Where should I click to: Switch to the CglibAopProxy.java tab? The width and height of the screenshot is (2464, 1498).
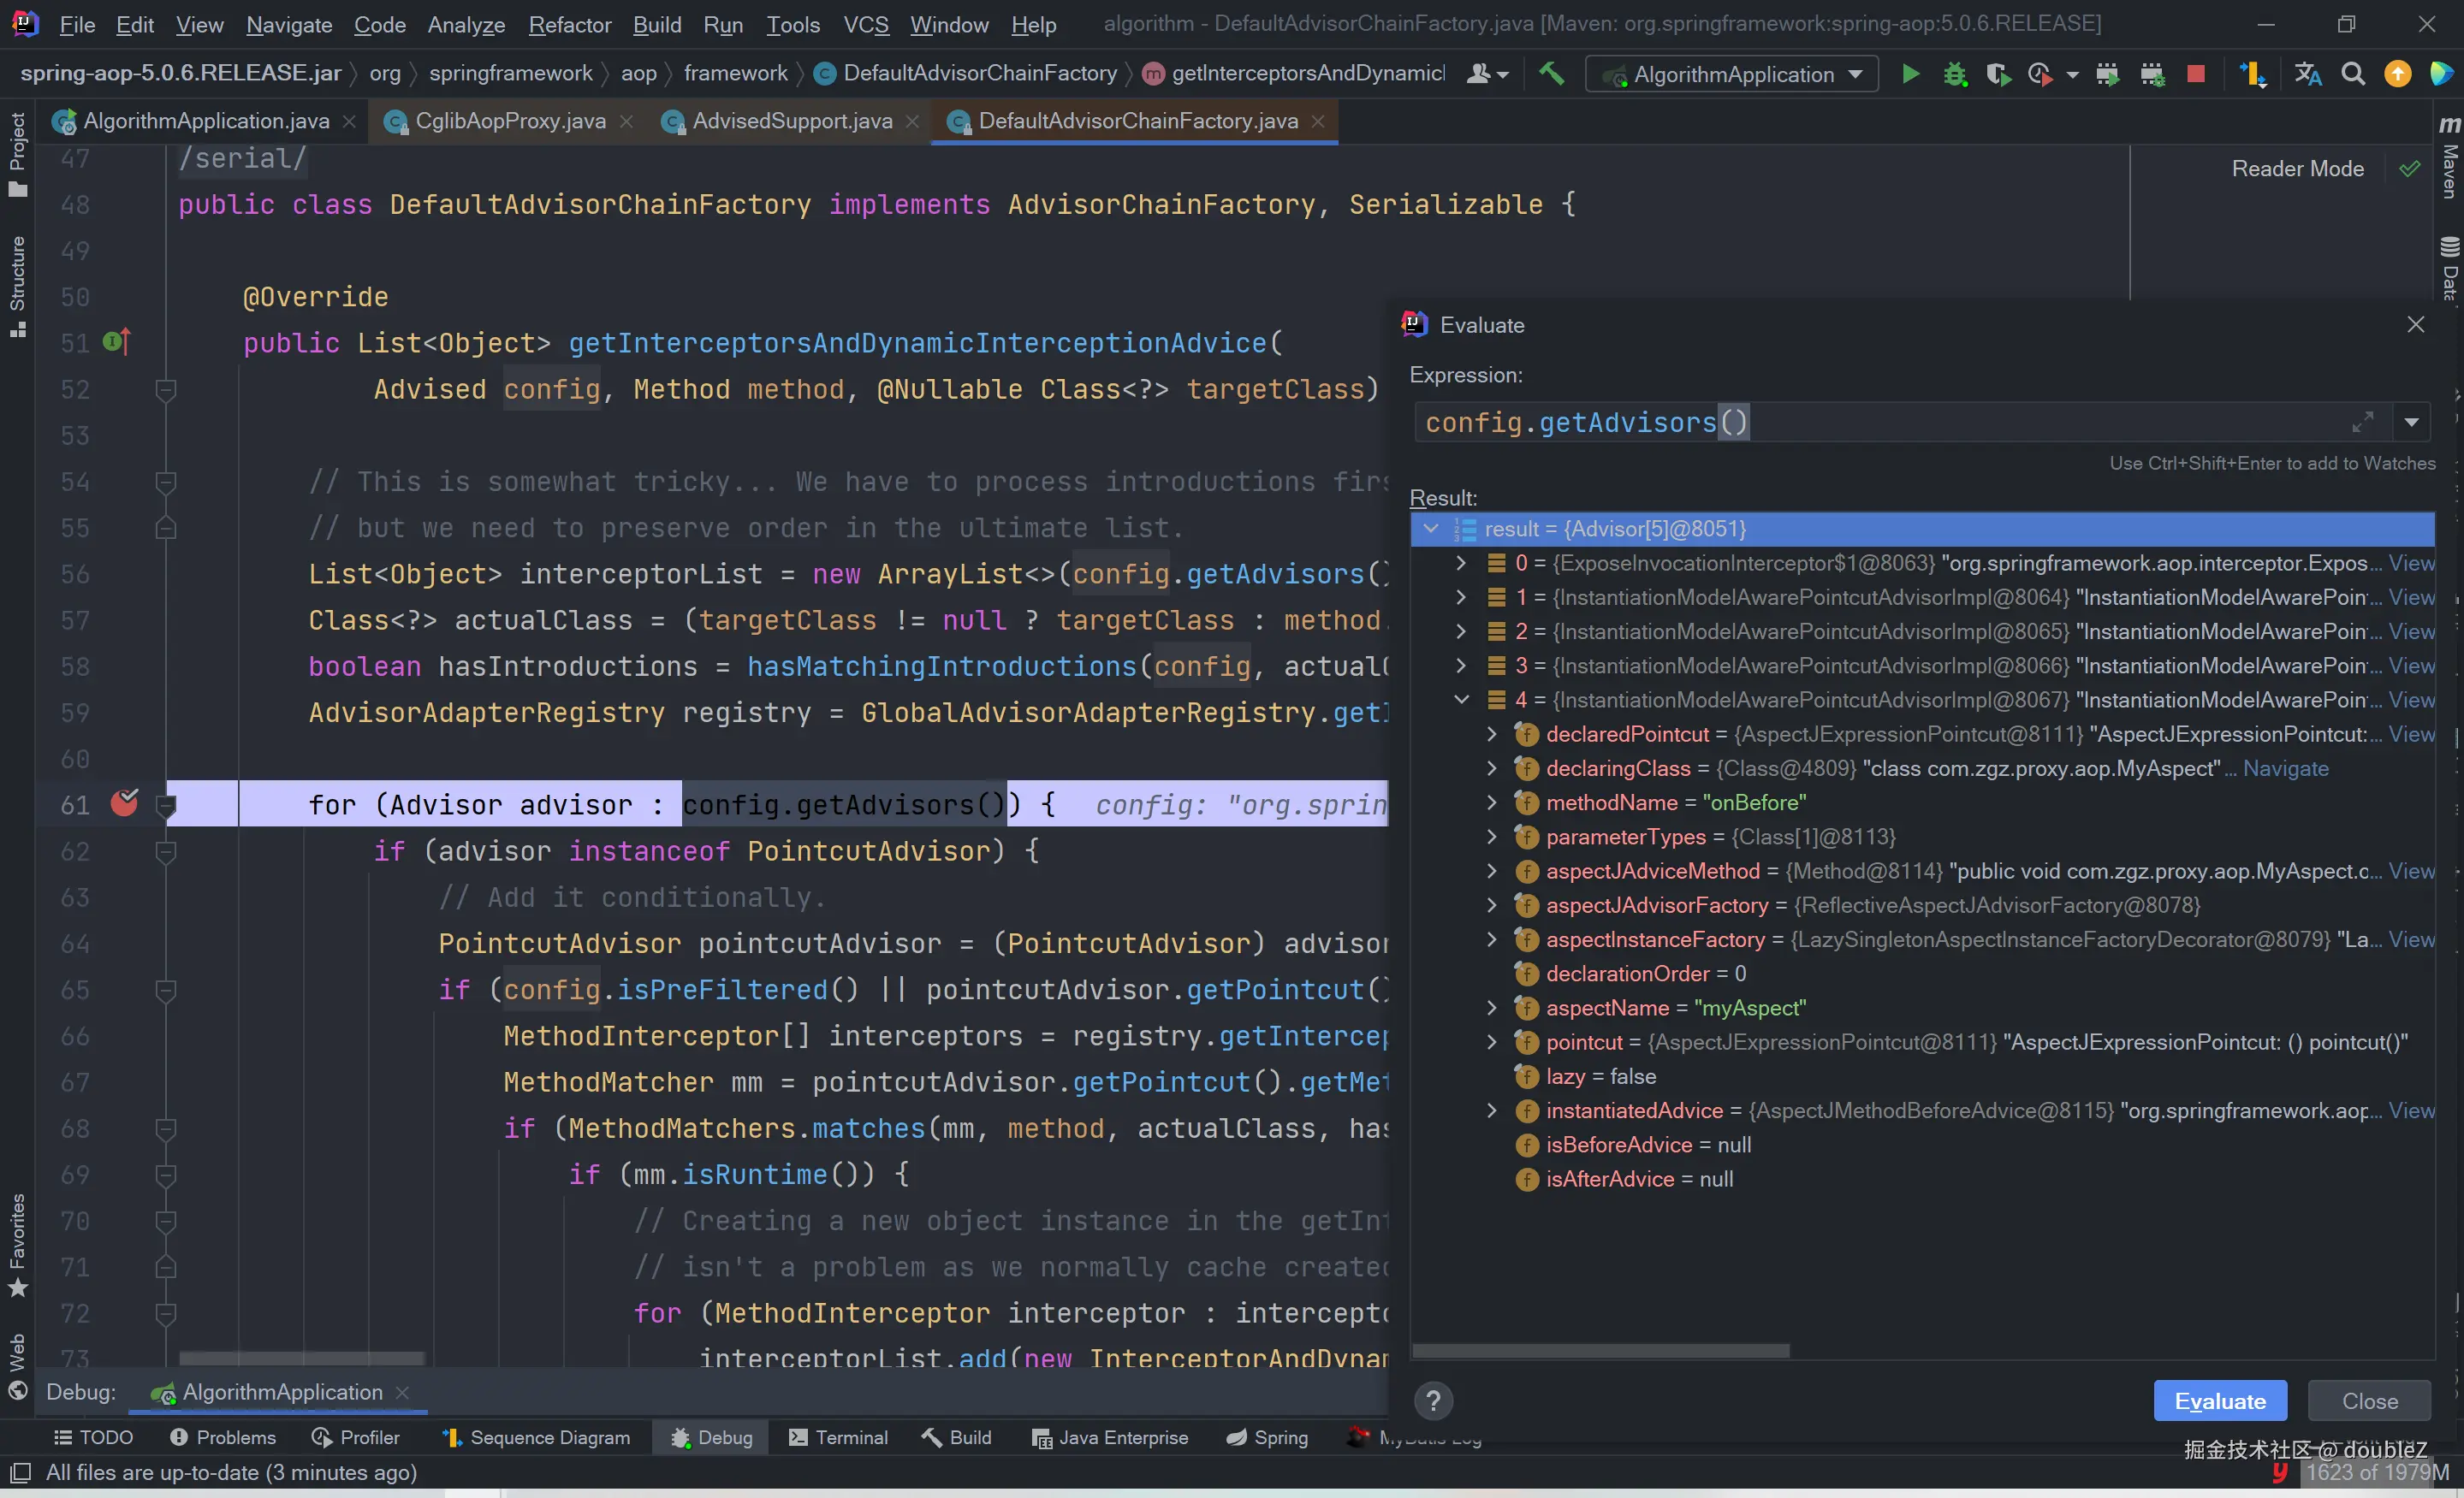[510, 121]
